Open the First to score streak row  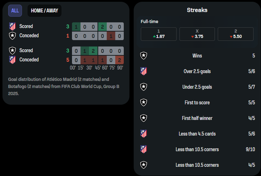[197, 103]
